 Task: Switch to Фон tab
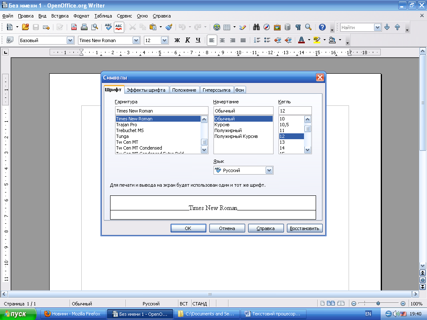coord(240,90)
